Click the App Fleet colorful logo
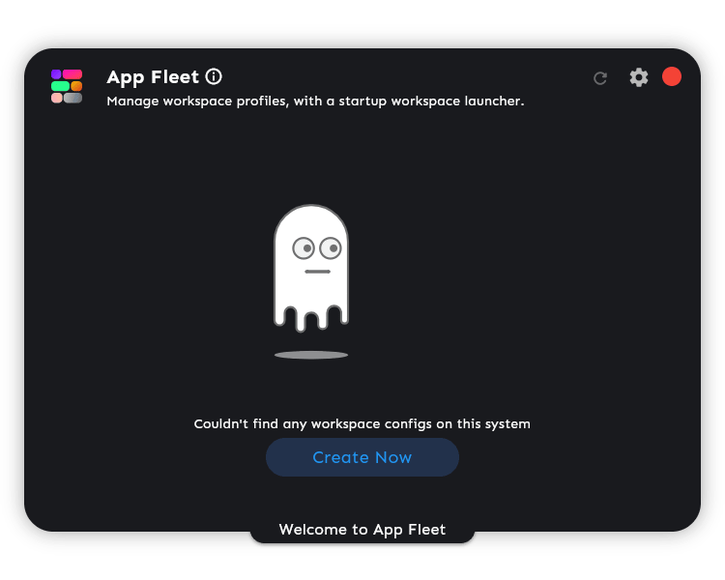Viewport: 725px width, 580px height. [x=67, y=86]
